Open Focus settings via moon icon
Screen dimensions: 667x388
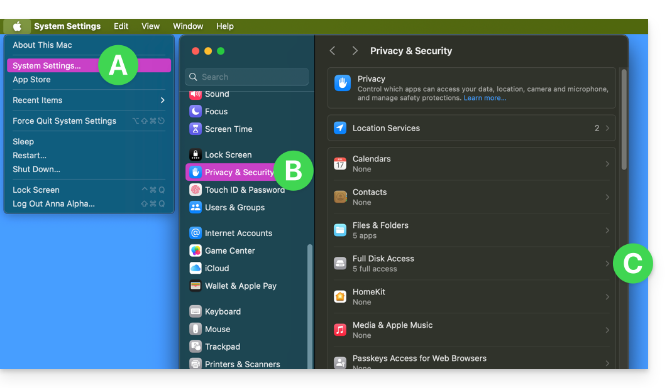pyautogui.click(x=196, y=111)
